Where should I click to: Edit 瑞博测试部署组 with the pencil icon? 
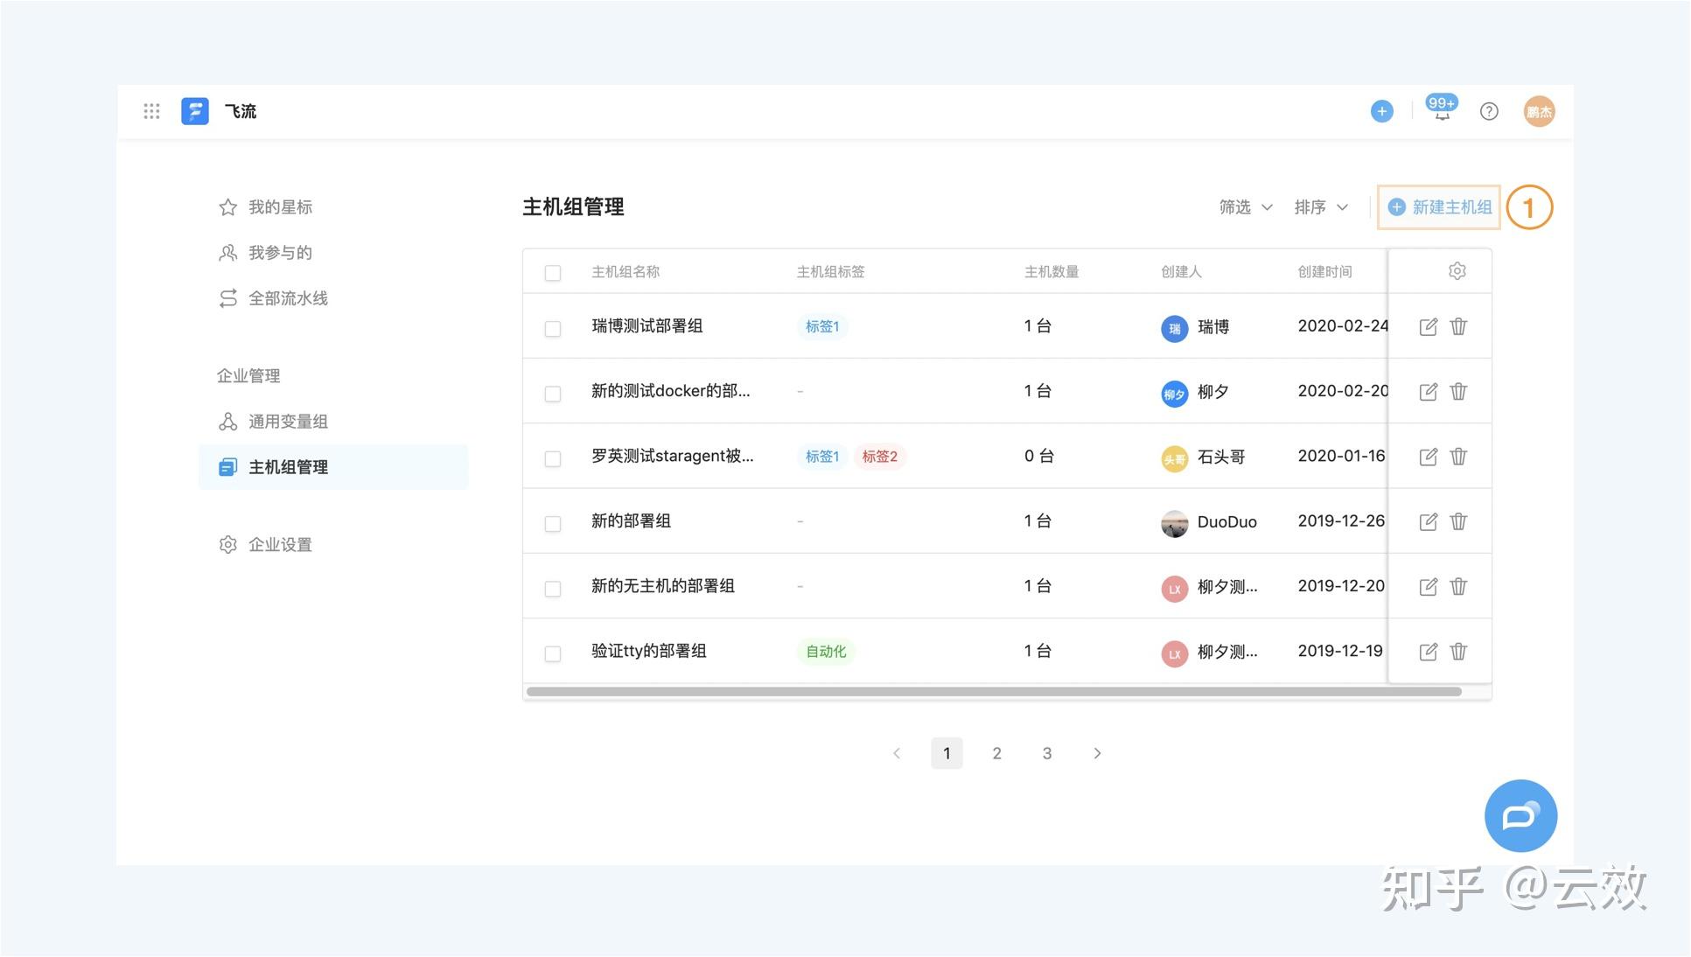tap(1427, 325)
